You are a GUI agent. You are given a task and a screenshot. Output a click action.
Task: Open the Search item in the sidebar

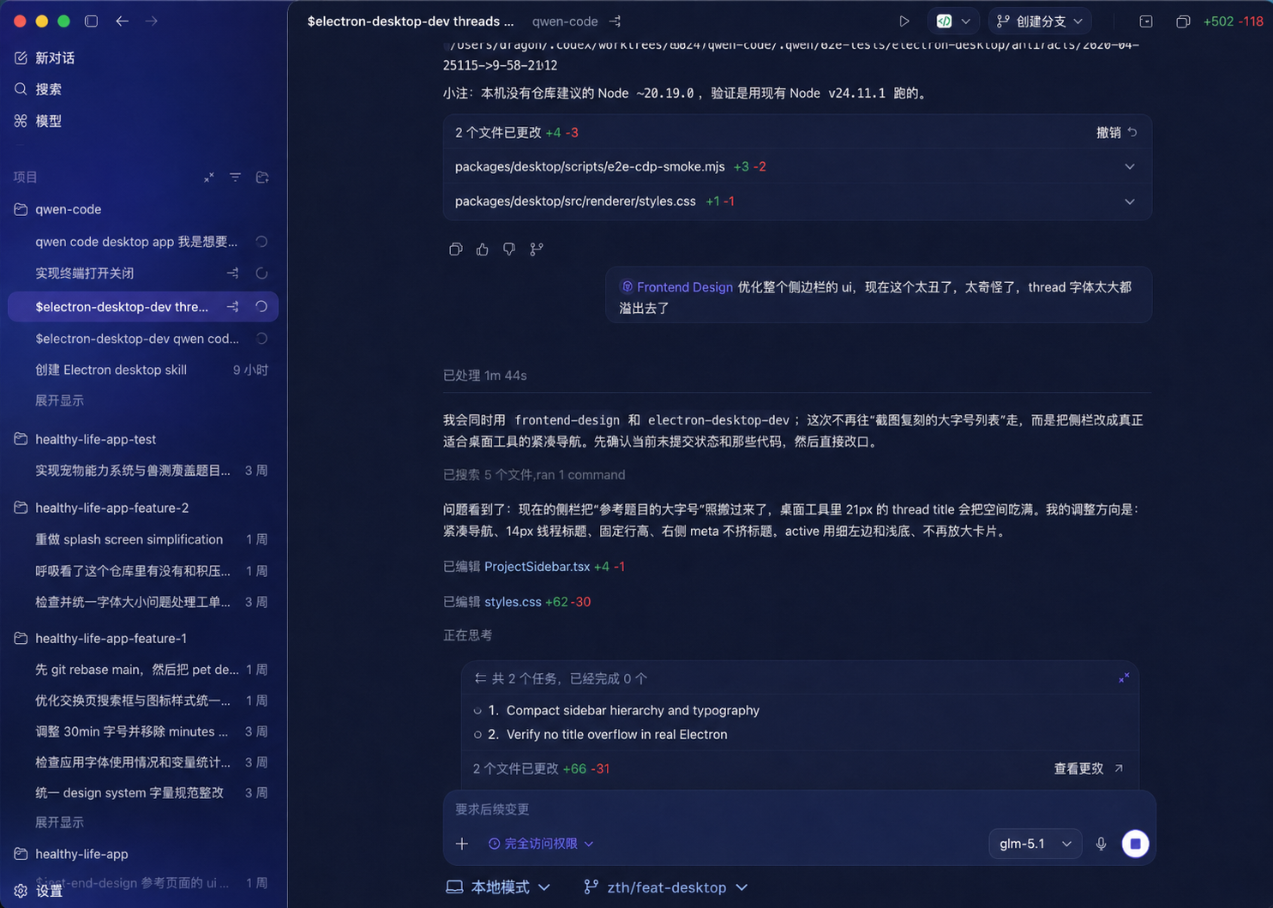tap(48, 89)
